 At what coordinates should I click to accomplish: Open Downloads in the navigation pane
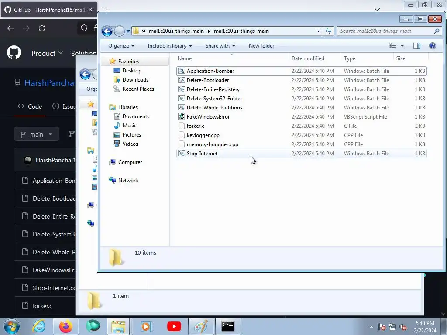click(x=135, y=80)
